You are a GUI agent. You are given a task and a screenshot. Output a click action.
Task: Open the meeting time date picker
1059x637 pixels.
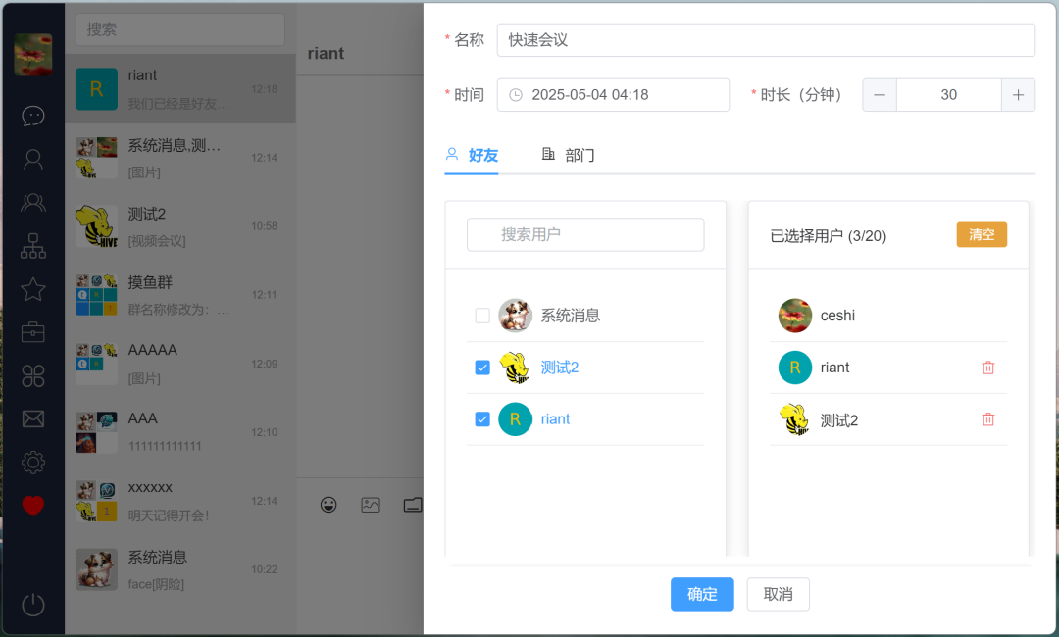(x=613, y=95)
